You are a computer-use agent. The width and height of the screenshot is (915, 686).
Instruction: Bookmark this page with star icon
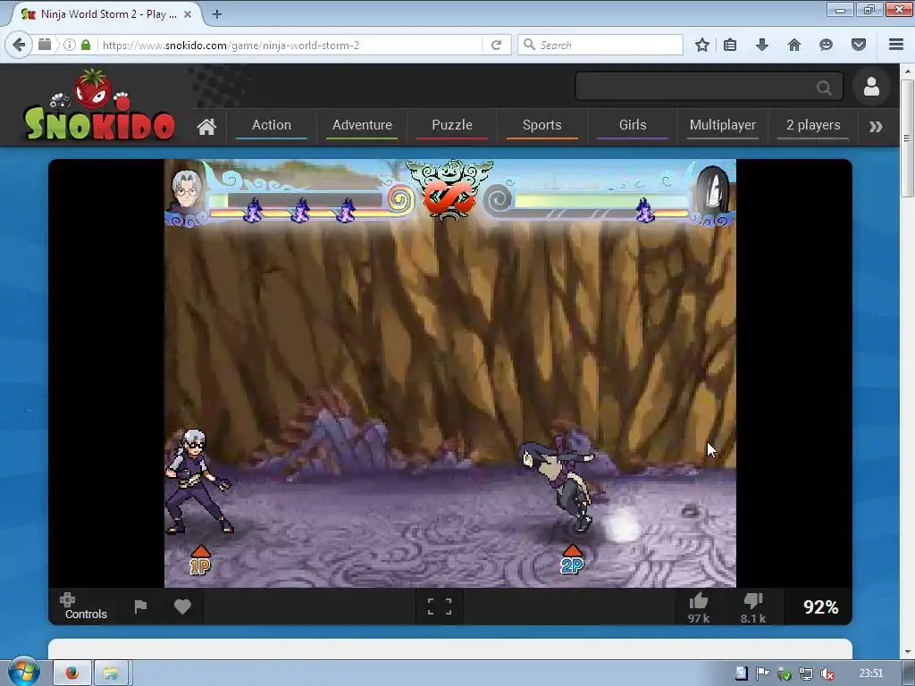click(x=702, y=45)
